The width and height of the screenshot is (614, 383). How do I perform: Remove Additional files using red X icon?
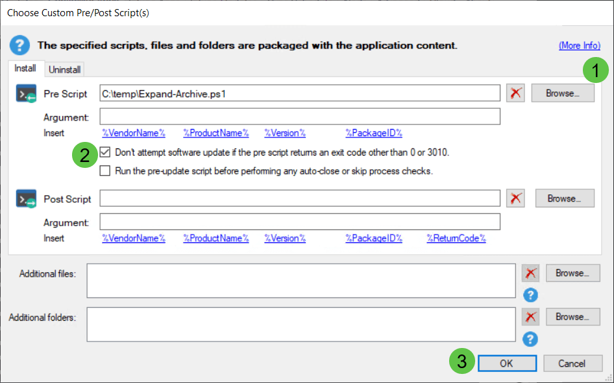pos(530,273)
